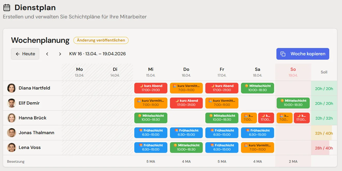The image size is (342, 171).
Task: Click Jonas Thalmann's 32h / 40h hours
Action: (324, 133)
